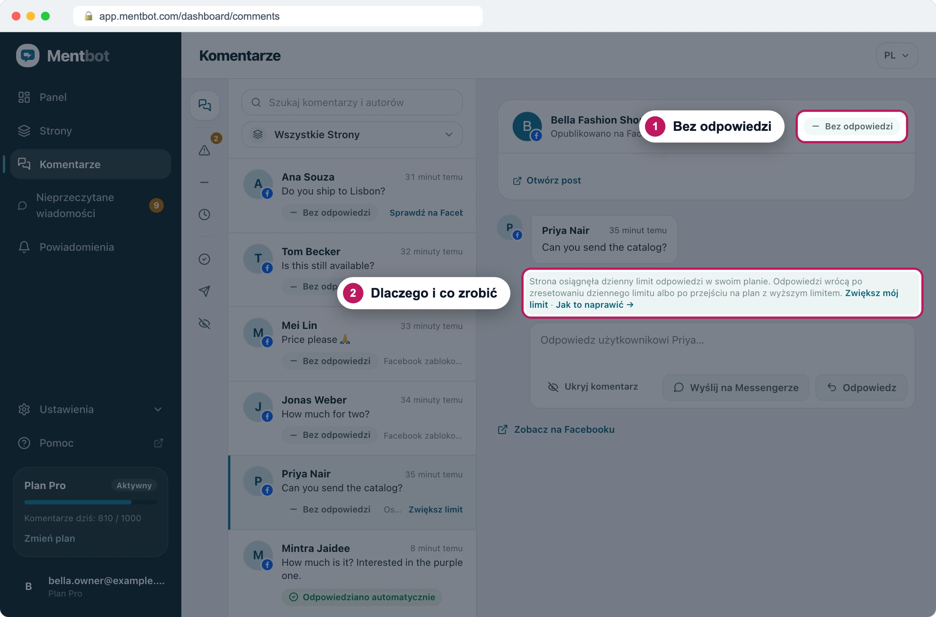Filter comments by completed checkmark icon

coord(204,259)
